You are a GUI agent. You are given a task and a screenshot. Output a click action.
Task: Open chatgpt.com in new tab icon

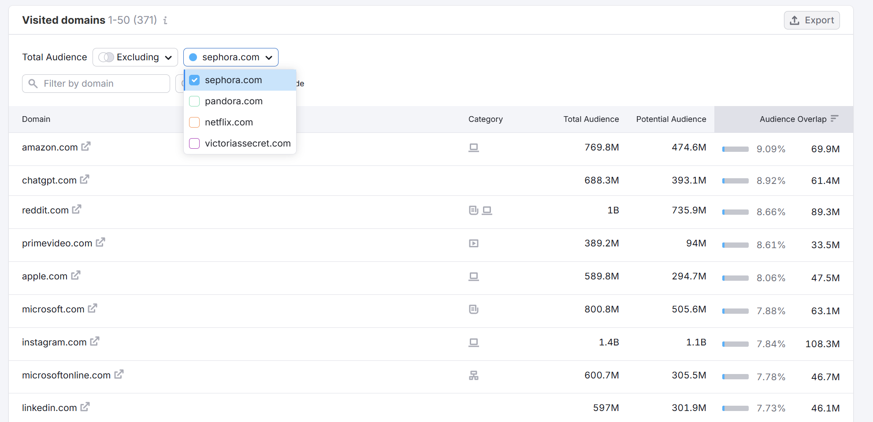tap(85, 180)
